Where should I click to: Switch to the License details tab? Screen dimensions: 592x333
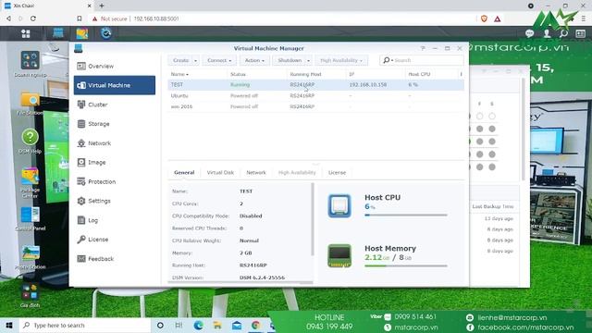[x=337, y=173]
